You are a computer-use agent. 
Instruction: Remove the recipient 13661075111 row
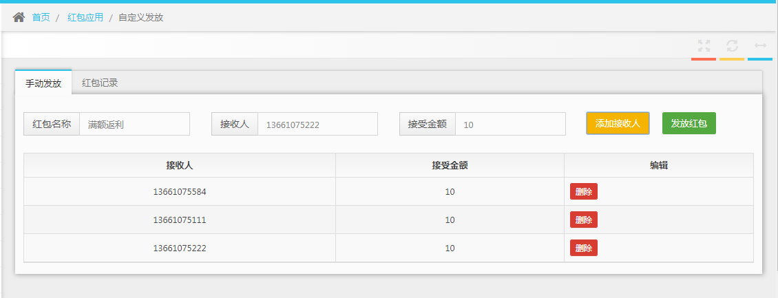click(x=583, y=220)
